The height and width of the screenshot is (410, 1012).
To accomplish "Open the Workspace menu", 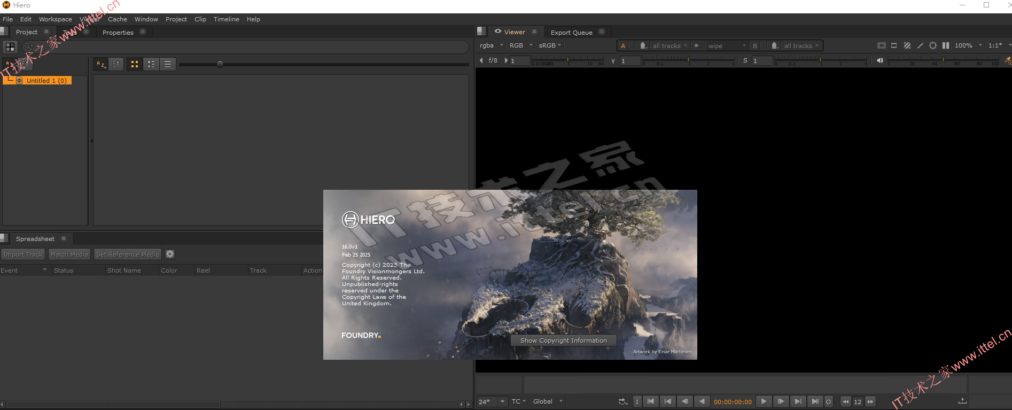I will click(55, 19).
